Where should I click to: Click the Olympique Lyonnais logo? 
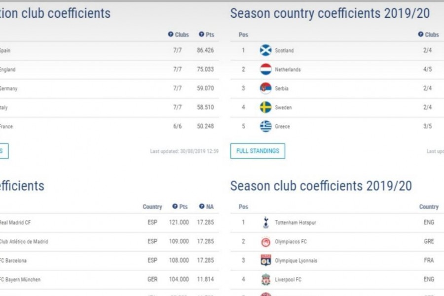pyautogui.click(x=265, y=260)
